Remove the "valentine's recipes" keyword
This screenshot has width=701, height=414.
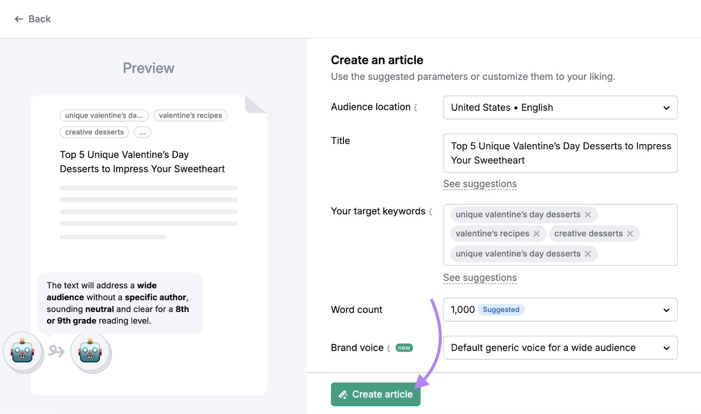click(536, 234)
